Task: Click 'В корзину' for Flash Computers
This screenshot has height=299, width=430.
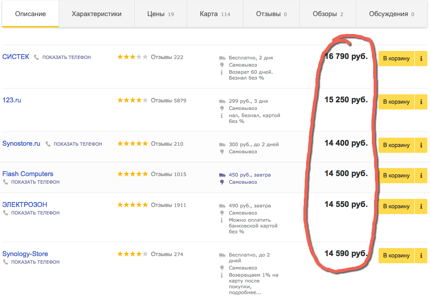Action: (x=396, y=176)
